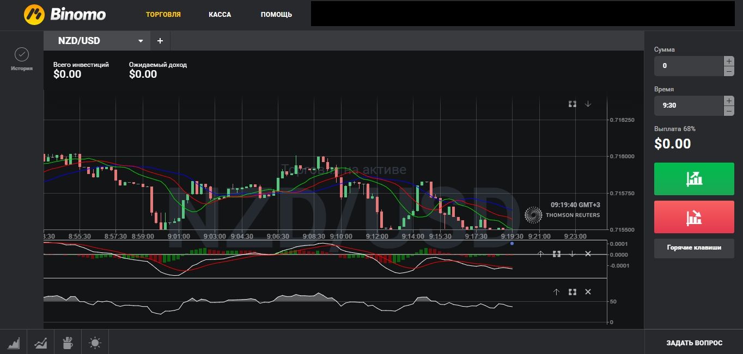This screenshot has height=354, width=743.
Task: Increase the Сумма amount with plus
Action: coord(729,61)
